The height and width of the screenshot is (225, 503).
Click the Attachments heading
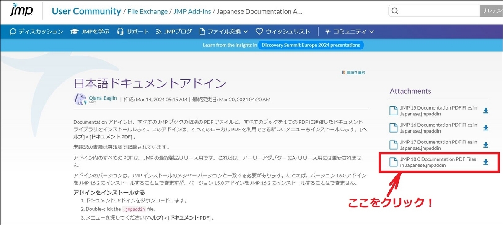pyautogui.click(x=410, y=91)
